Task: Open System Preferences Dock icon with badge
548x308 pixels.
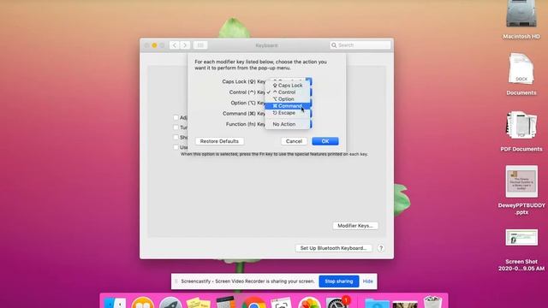Action: 337,302
